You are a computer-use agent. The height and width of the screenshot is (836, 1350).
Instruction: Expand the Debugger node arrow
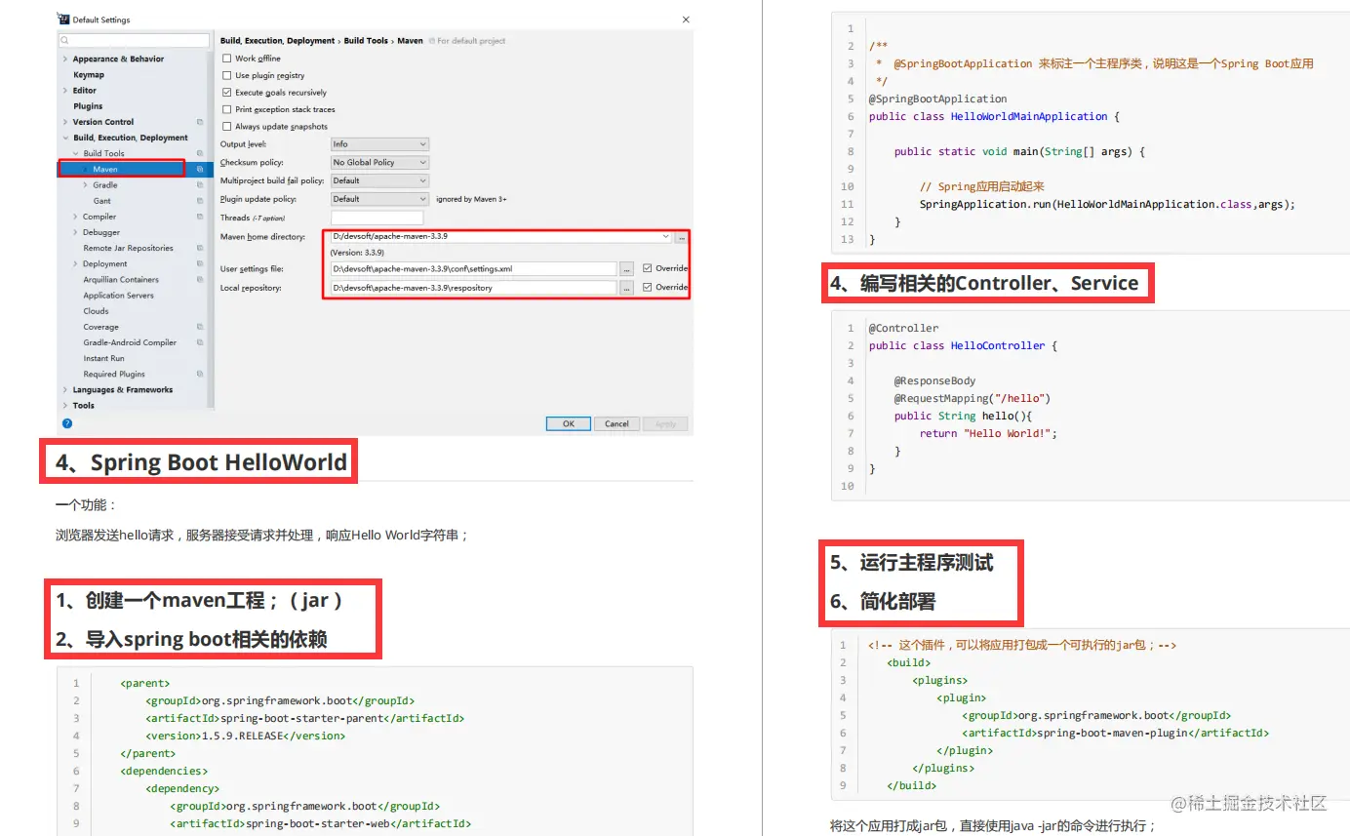75,232
